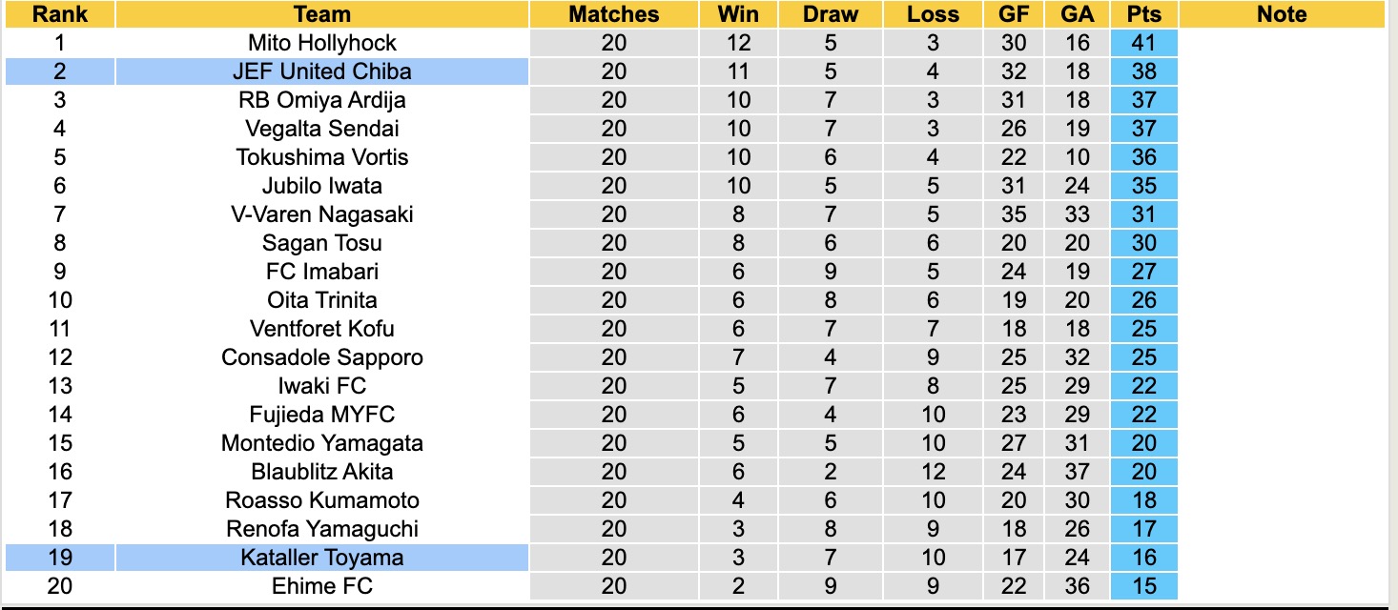This screenshot has width=1398, height=610.
Task: Click the highlighted rank 19 cell
Action: (x=59, y=558)
